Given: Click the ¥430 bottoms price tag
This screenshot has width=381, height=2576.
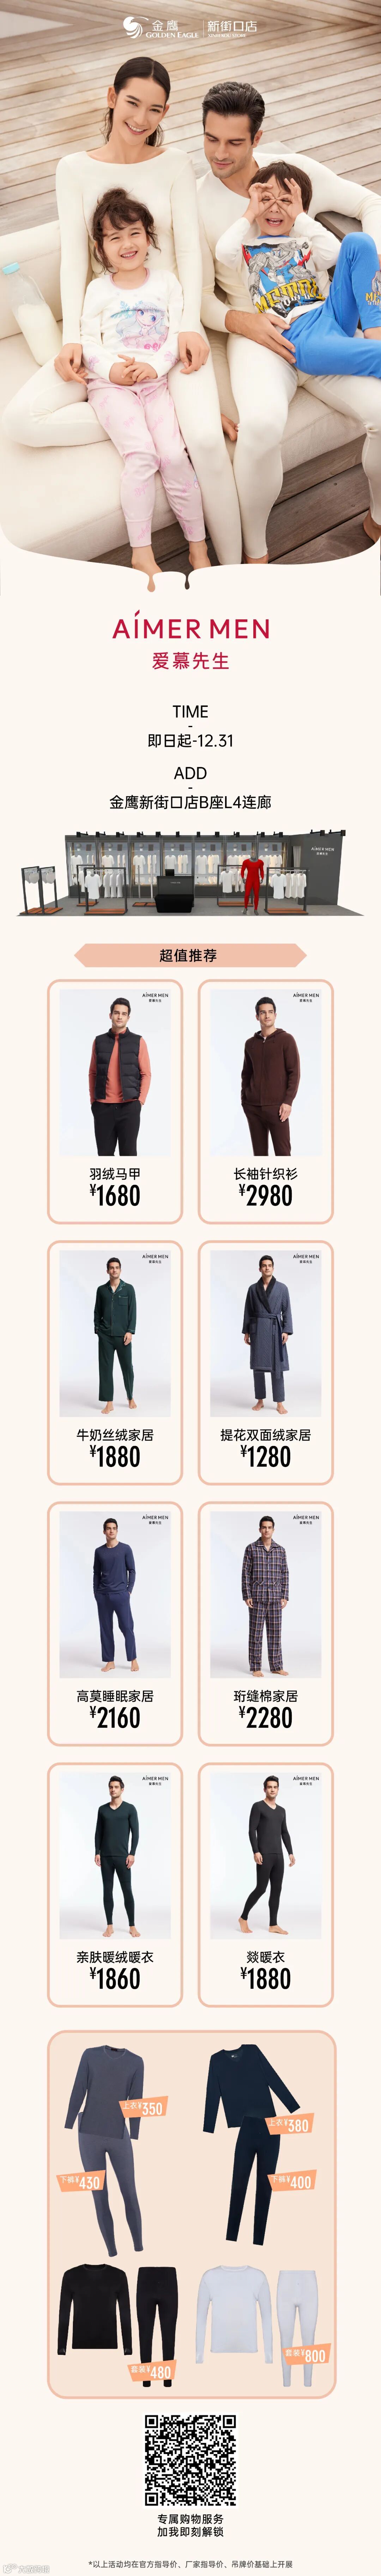Looking at the screenshot, I should (x=80, y=2182).
